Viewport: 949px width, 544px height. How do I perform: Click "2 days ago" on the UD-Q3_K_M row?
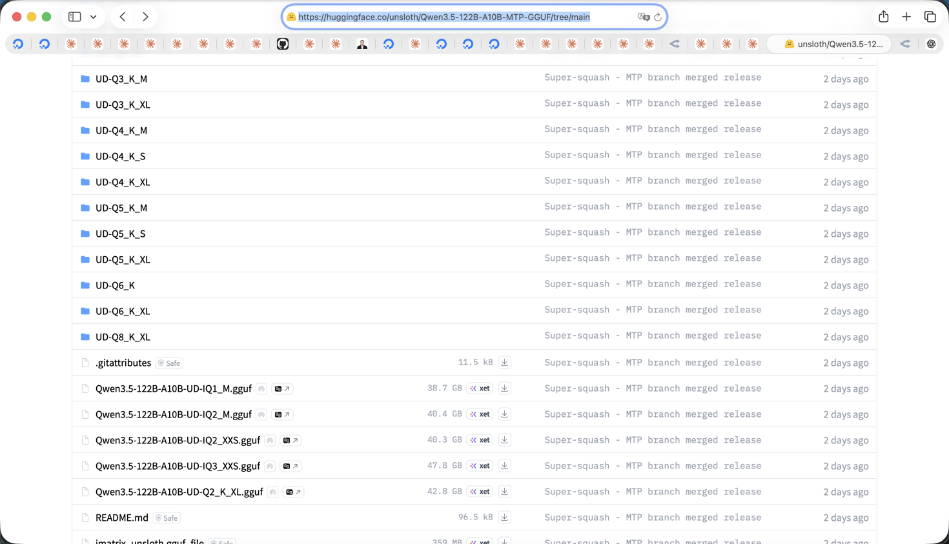[x=846, y=79]
